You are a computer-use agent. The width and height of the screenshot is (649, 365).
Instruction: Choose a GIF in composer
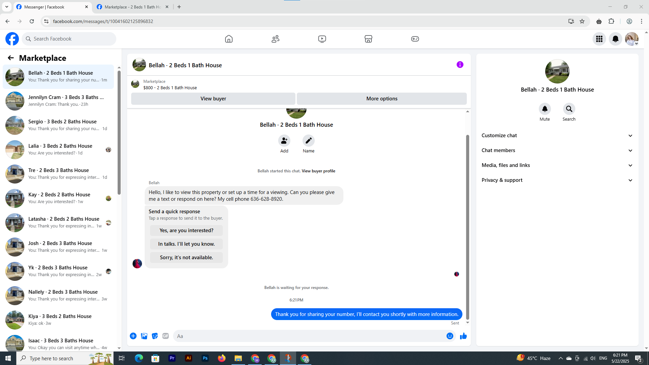click(166, 336)
